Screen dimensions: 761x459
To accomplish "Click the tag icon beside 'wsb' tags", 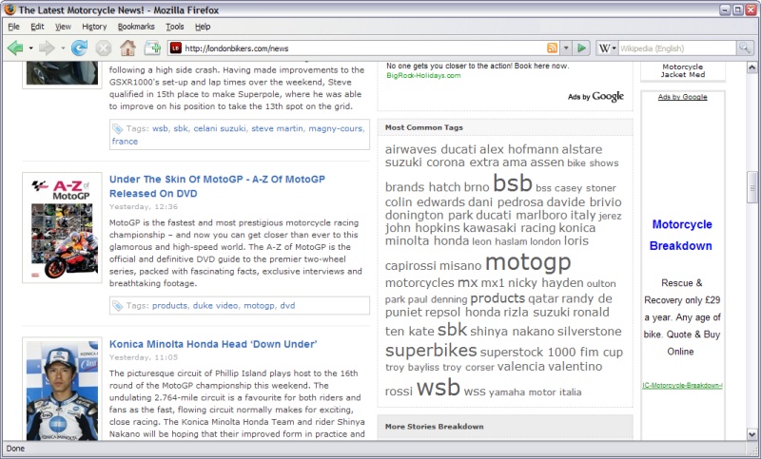I will click(x=117, y=128).
